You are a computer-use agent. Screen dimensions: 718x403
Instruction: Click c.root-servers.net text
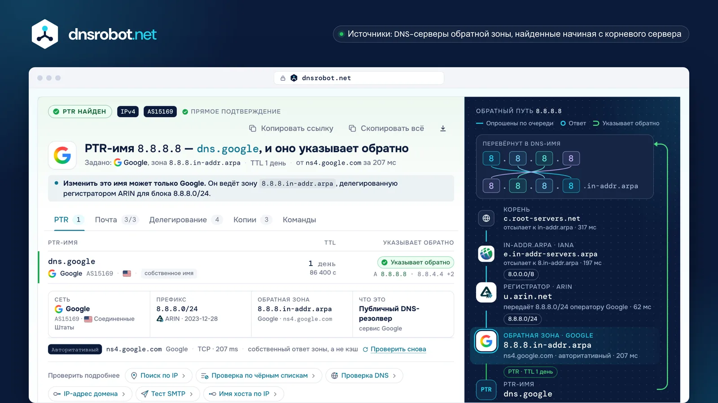pos(542,219)
